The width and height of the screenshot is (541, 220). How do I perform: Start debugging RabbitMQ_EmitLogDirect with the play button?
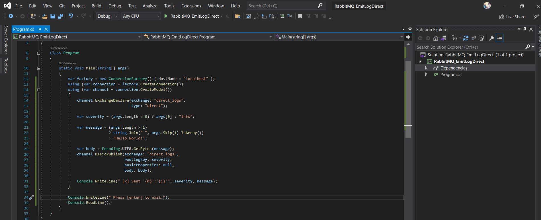pyautogui.click(x=166, y=16)
